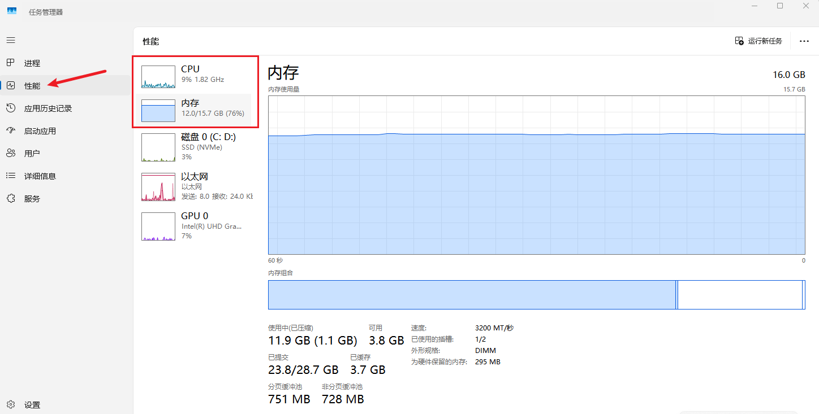Go to 启动应用 (Startup apps) icon
The image size is (819, 414).
click(x=11, y=130)
